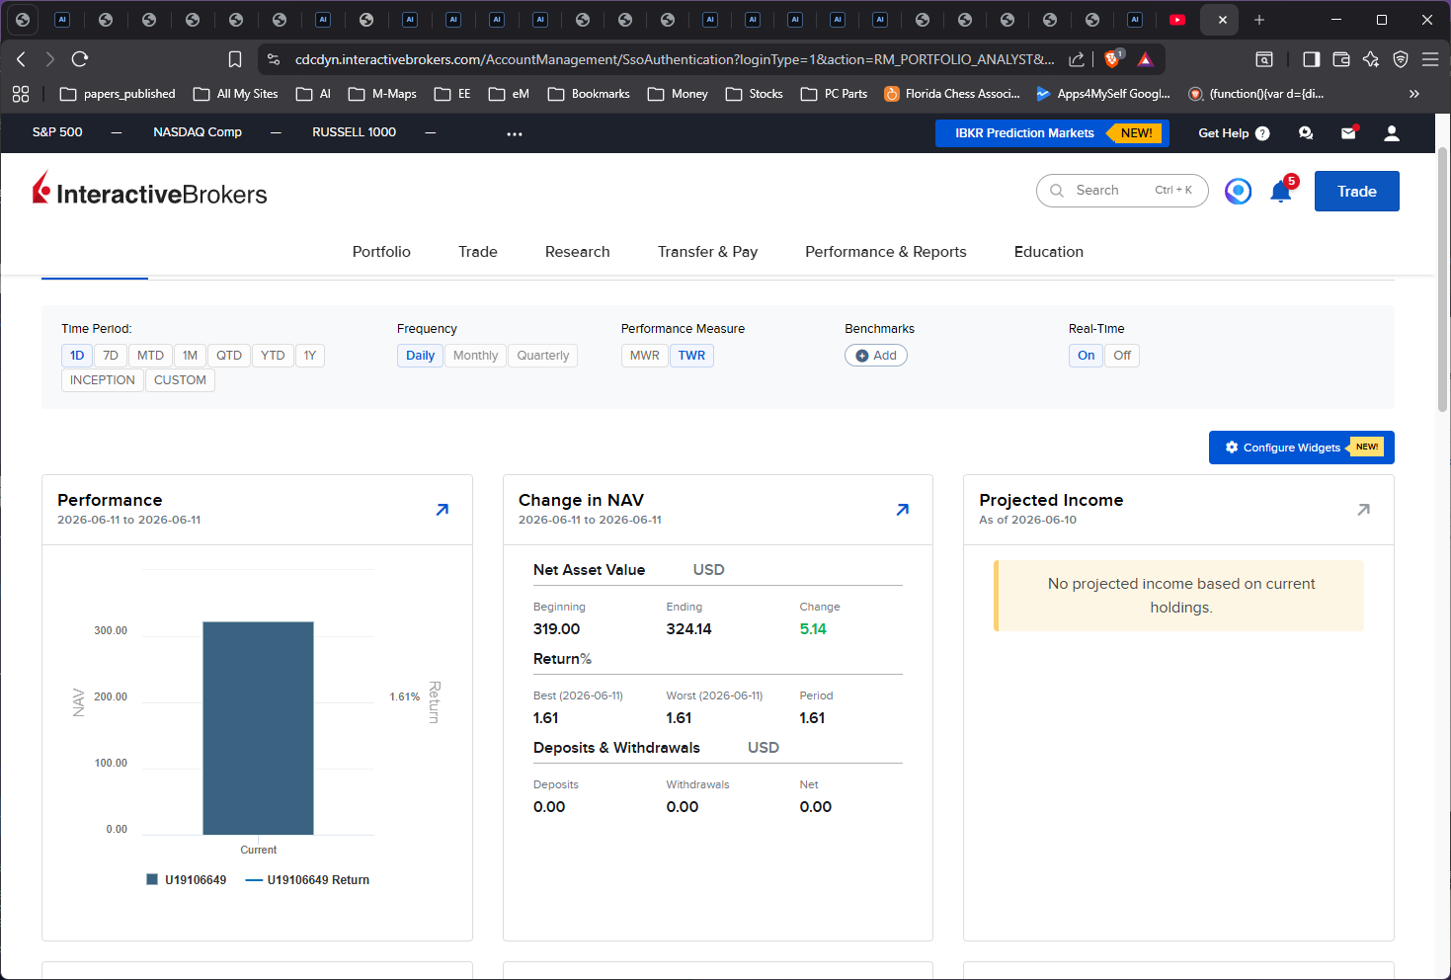The image size is (1451, 980).
Task: Select the INCEPTION time period
Action: (x=103, y=380)
